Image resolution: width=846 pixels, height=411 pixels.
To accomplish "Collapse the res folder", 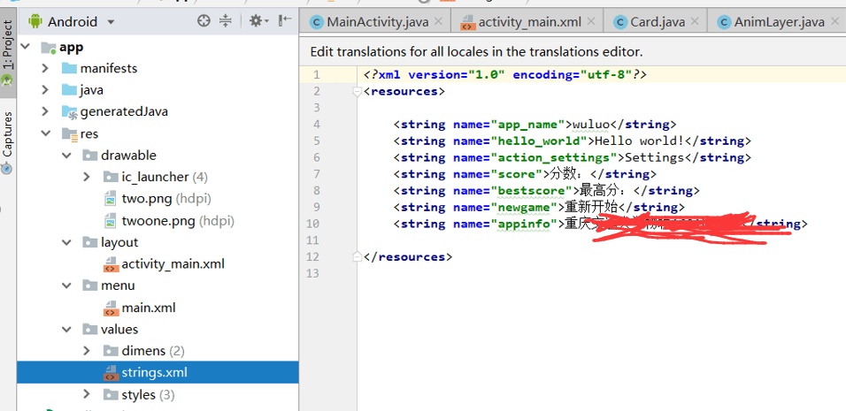I will coord(45,133).
